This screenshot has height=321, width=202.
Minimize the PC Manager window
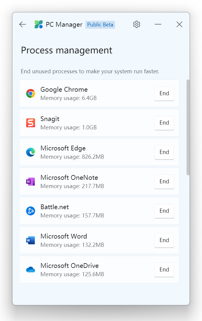[158, 24]
